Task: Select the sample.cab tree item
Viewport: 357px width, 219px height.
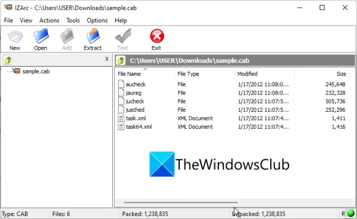Action: point(36,71)
